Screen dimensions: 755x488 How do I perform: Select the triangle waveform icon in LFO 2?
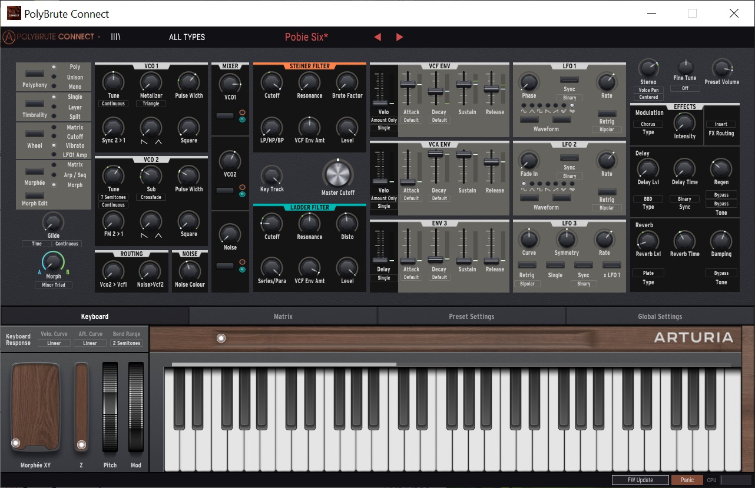[x=532, y=184]
